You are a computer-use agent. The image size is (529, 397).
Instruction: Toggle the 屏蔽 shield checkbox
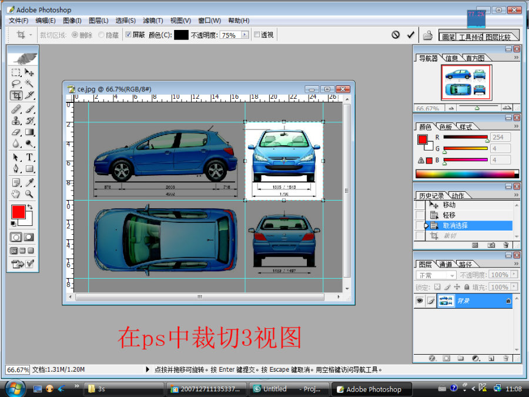click(128, 35)
